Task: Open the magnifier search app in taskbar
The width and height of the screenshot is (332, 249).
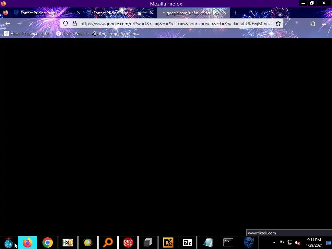Action: pyautogui.click(x=108, y=243)
